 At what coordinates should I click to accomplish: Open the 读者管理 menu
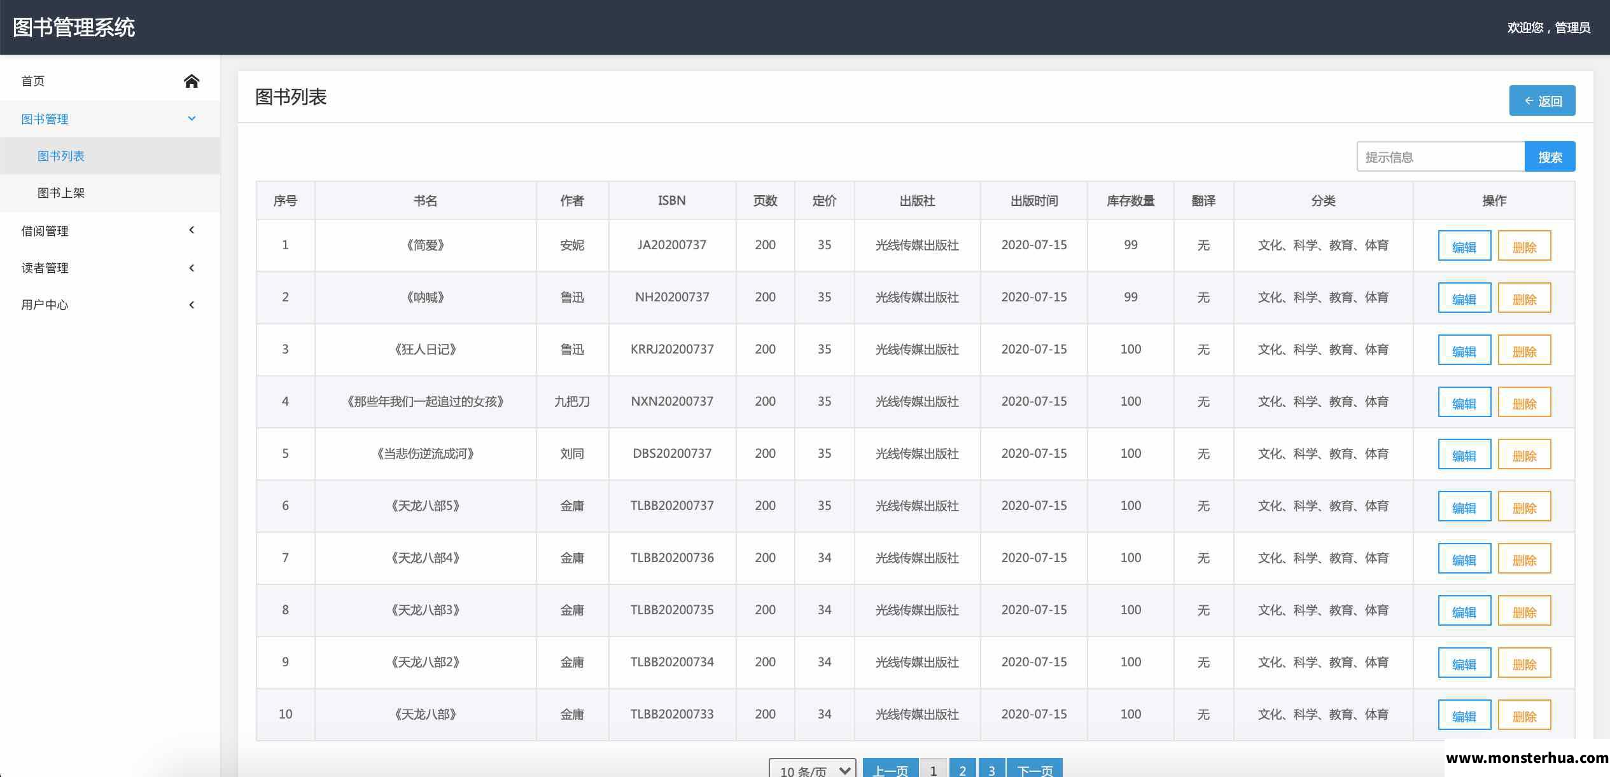point(110,268)
